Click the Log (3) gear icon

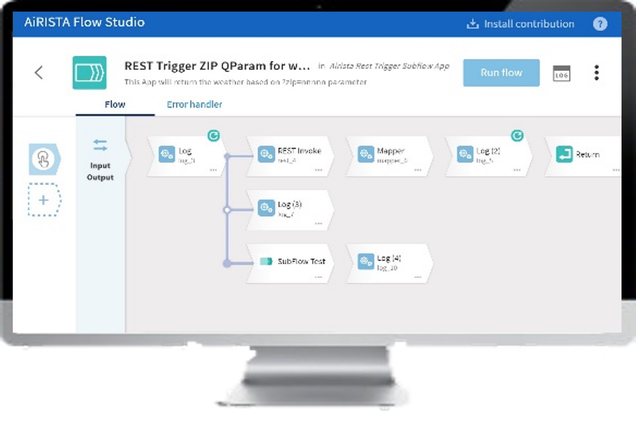point(266,208)
